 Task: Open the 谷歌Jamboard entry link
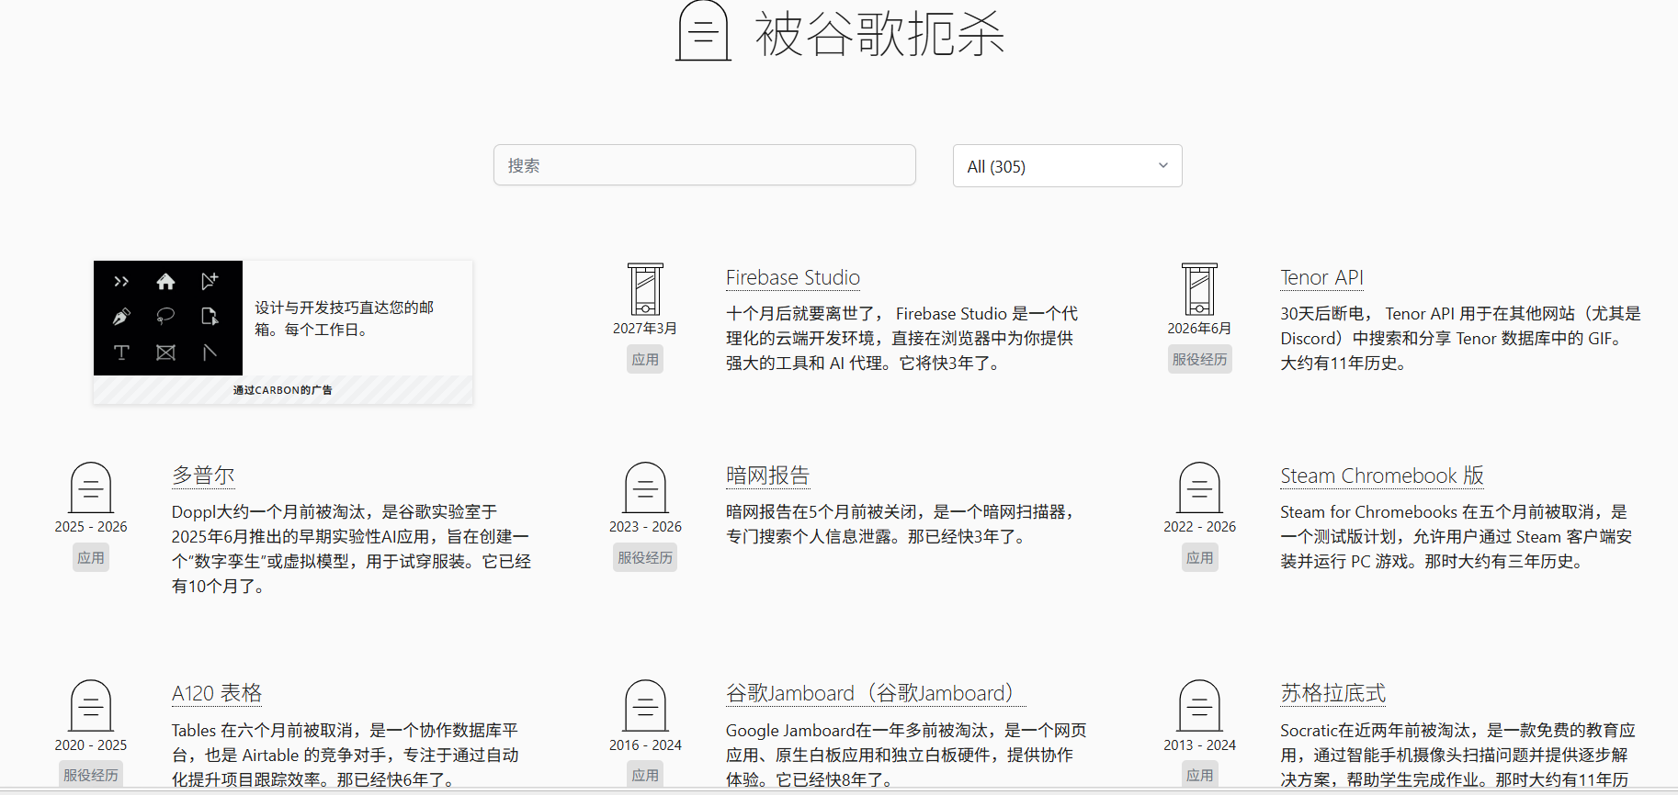(875, 693)
